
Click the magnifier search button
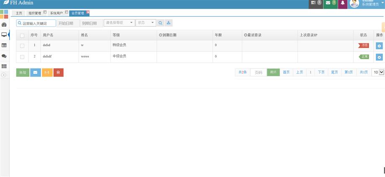point(160,23)
